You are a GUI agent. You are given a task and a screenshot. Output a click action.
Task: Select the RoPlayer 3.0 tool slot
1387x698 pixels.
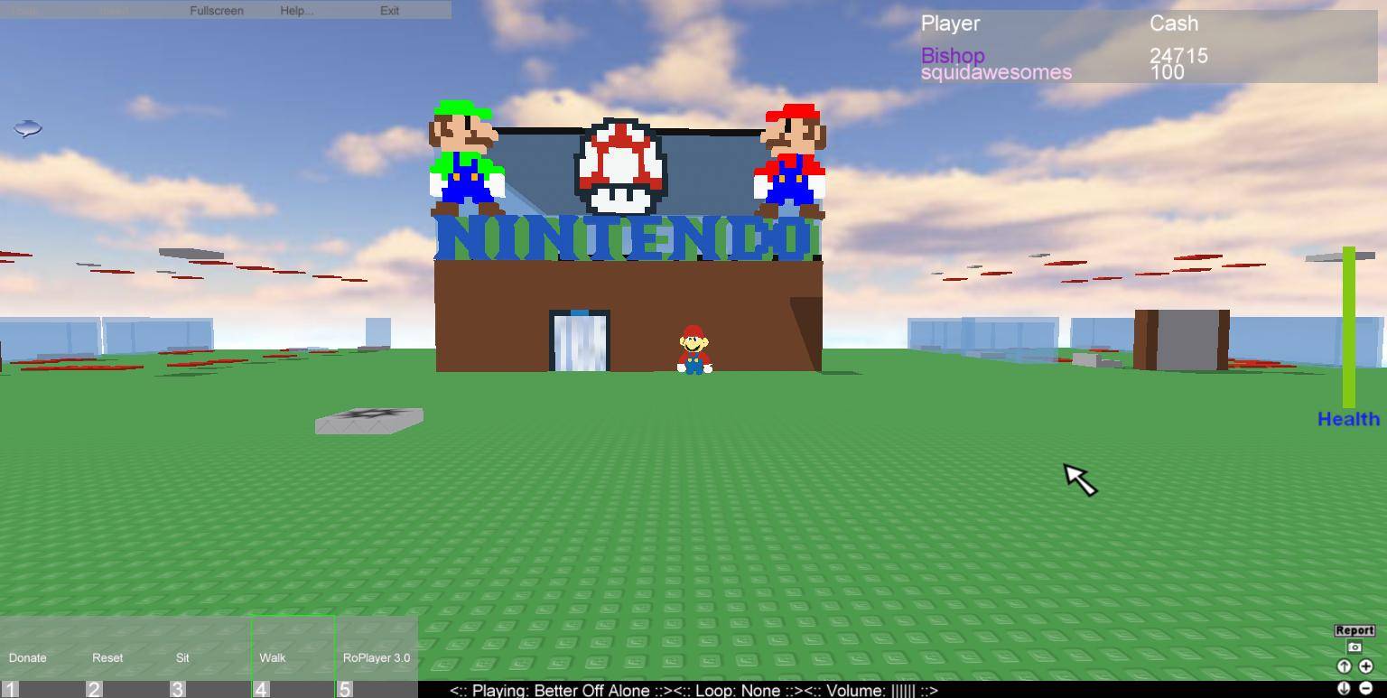pyautogui.click(x=377, y=656)
